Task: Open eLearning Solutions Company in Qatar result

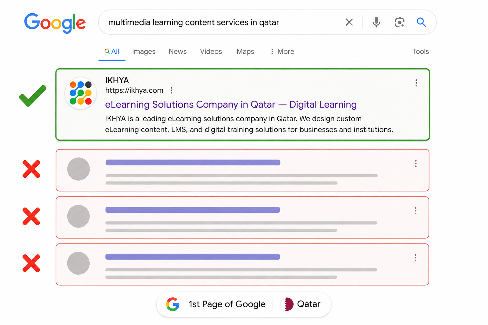Action: tap(231, 104)
